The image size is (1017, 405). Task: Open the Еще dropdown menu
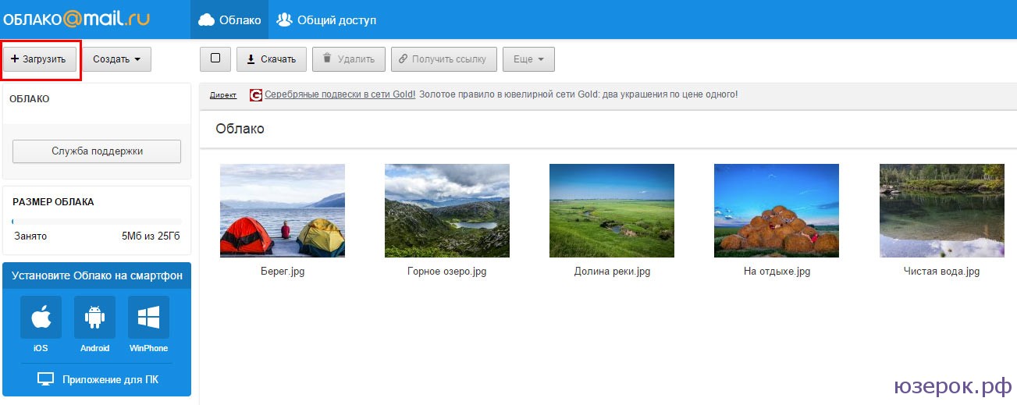click(x=528, y=59)
